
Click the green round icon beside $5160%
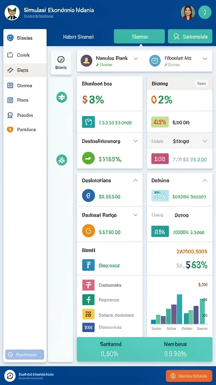88,159
